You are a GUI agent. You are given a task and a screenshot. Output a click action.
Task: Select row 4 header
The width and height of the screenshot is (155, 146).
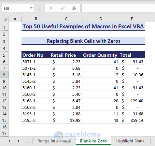coord(4,48)
